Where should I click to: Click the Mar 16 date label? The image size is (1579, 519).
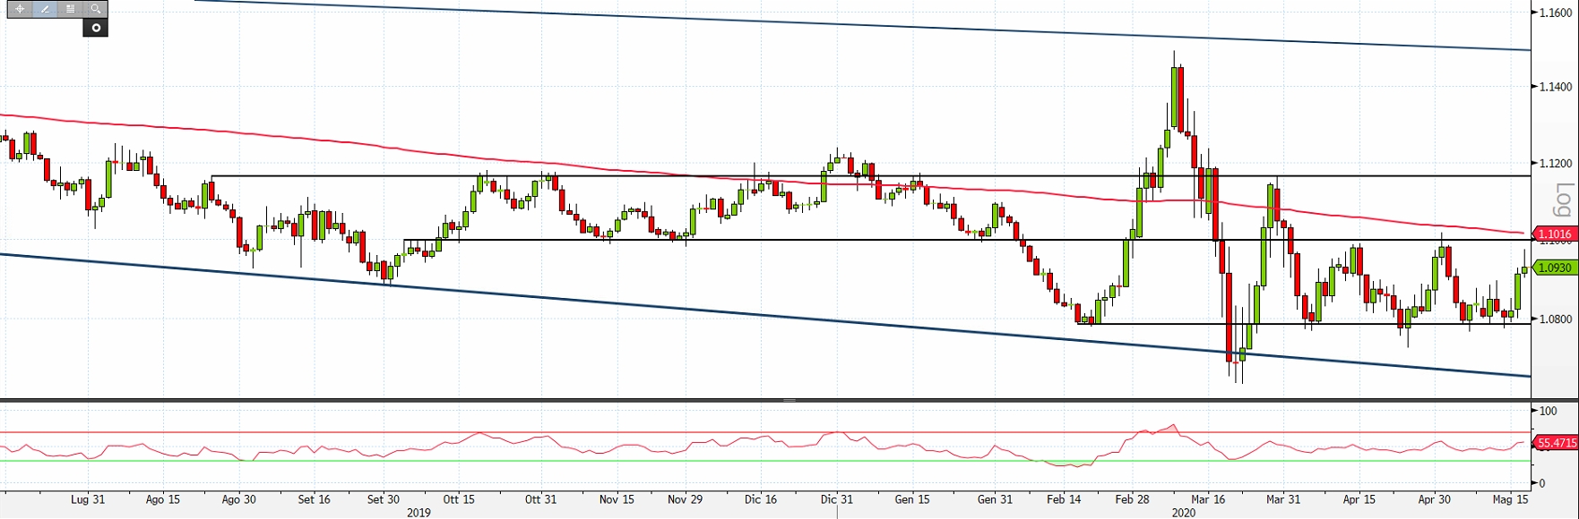coord(1208,499)
